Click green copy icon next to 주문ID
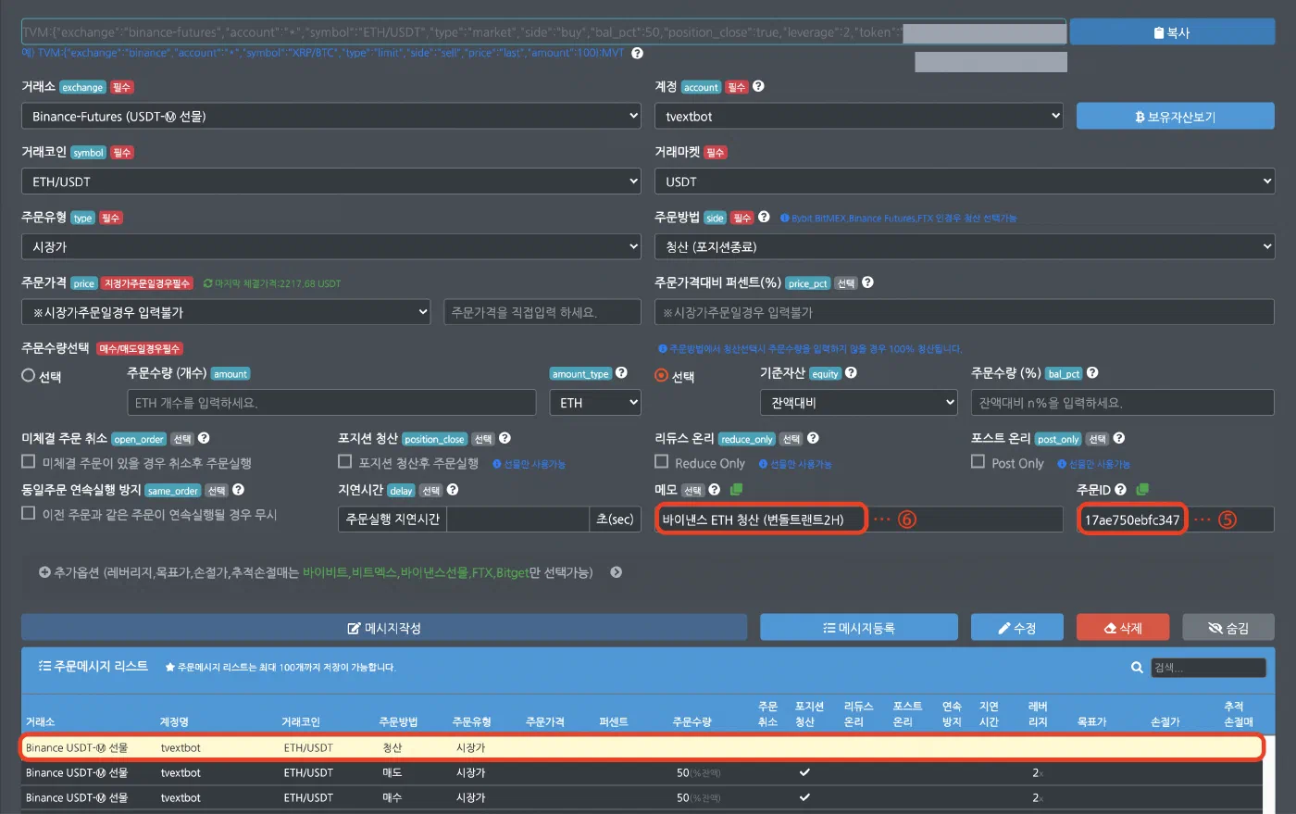The image size is (1296, 814). point(1142,489)
